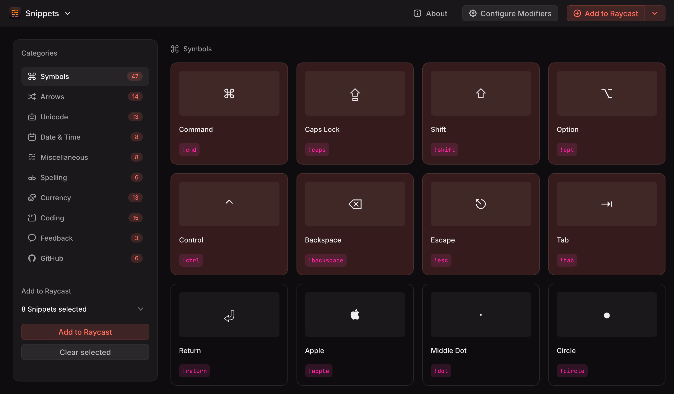Open the About page
This screenshot has width=674, height=394.
click(x=430, y=13)
